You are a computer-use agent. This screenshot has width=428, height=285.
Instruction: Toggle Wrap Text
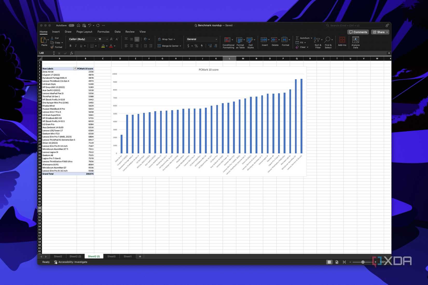pyautogui.click(x=167, y=39)
